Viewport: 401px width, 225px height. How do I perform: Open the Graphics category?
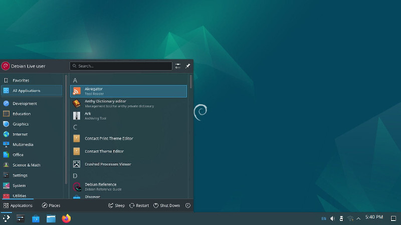click(x=32, y=123)
